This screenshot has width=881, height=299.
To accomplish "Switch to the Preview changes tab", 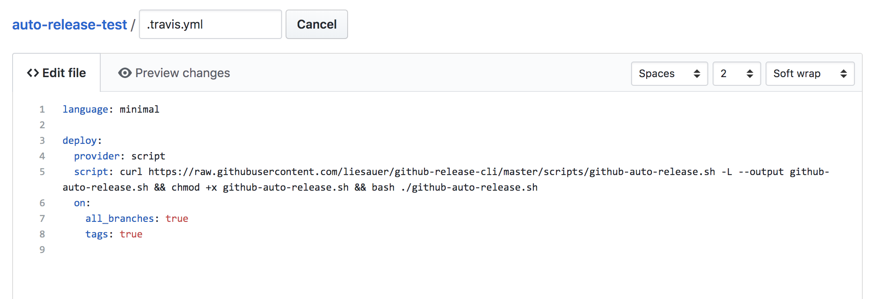I will (x=174, y=73).
